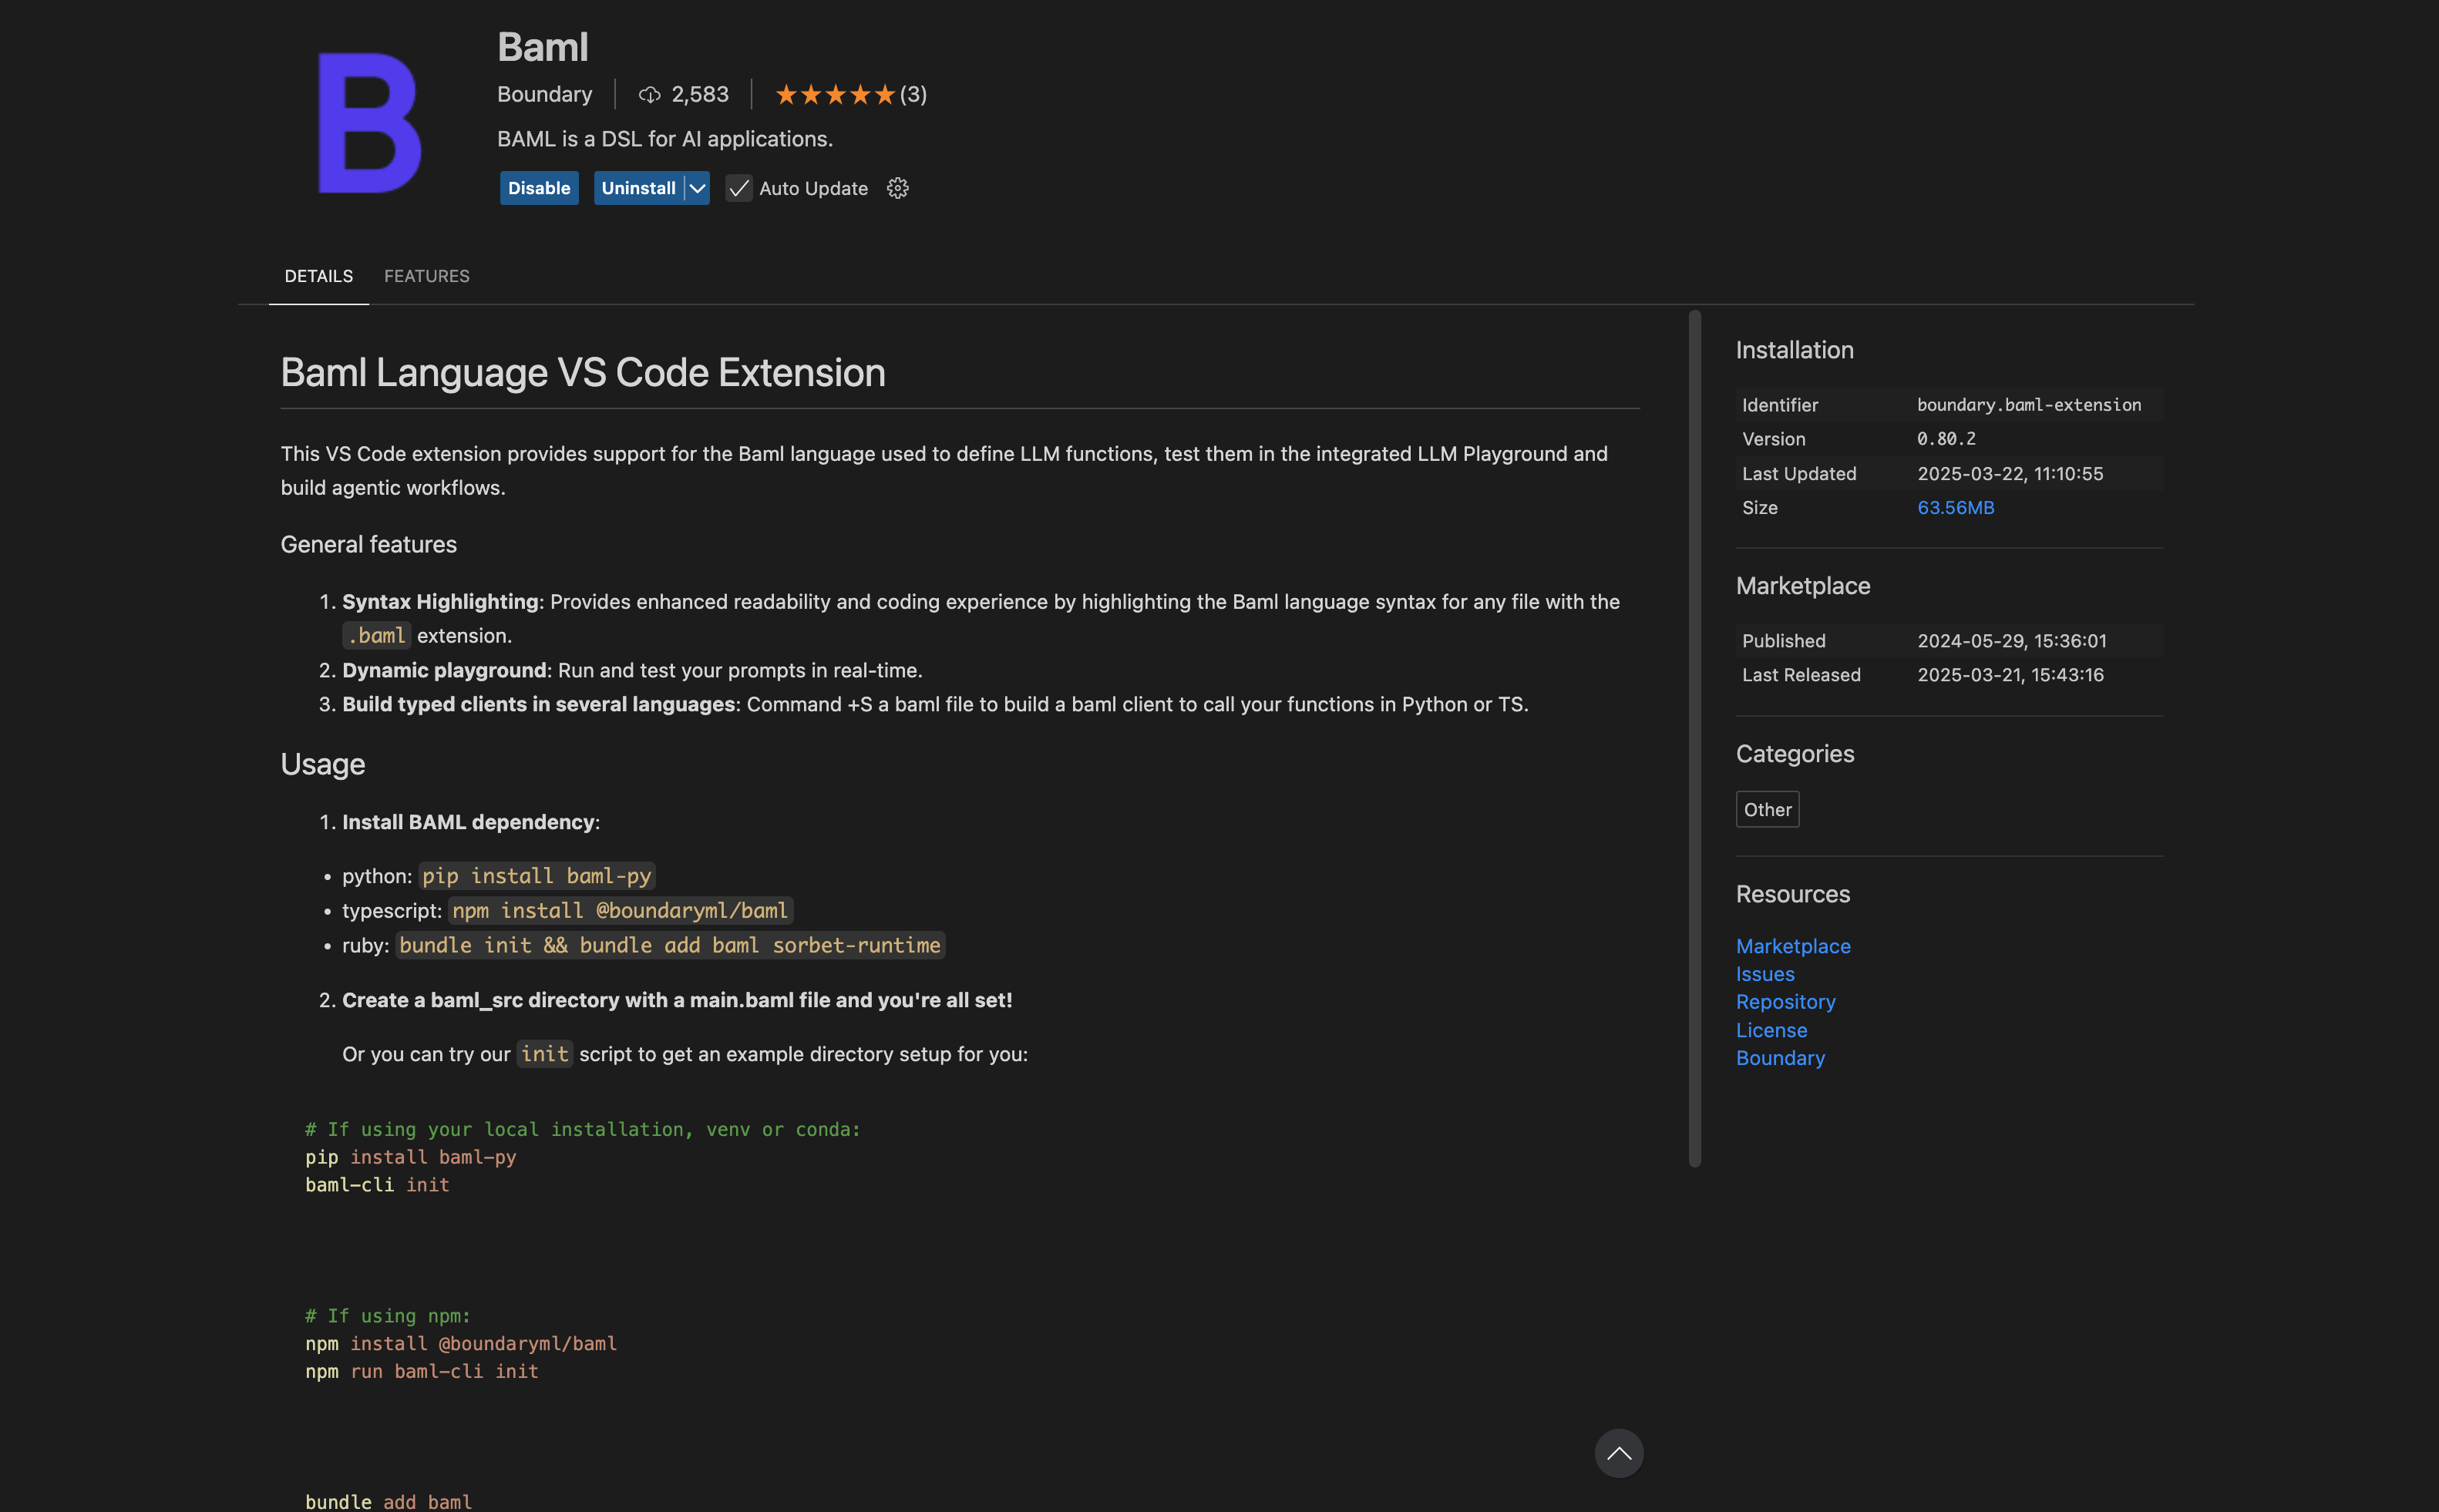Click the readme vertical scrollbar
Screen dimensions: 2439x1512
(1694, 738)
